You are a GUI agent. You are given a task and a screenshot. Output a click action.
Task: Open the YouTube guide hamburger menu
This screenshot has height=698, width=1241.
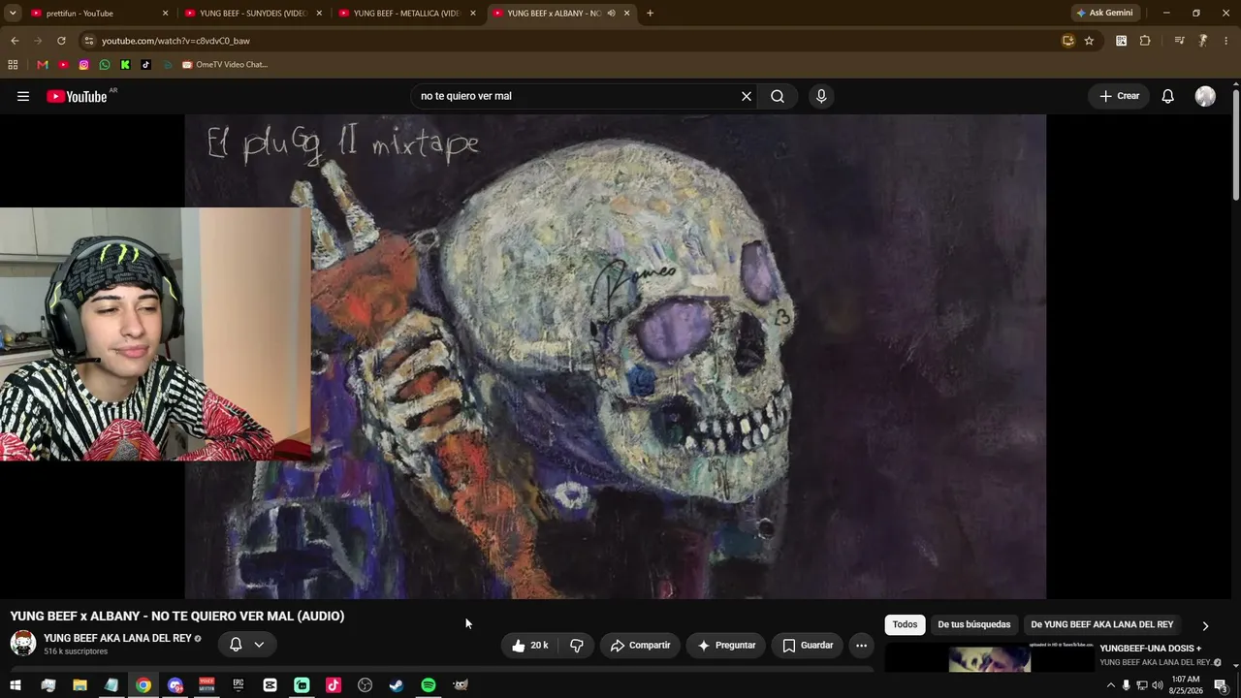click(23, 96)
